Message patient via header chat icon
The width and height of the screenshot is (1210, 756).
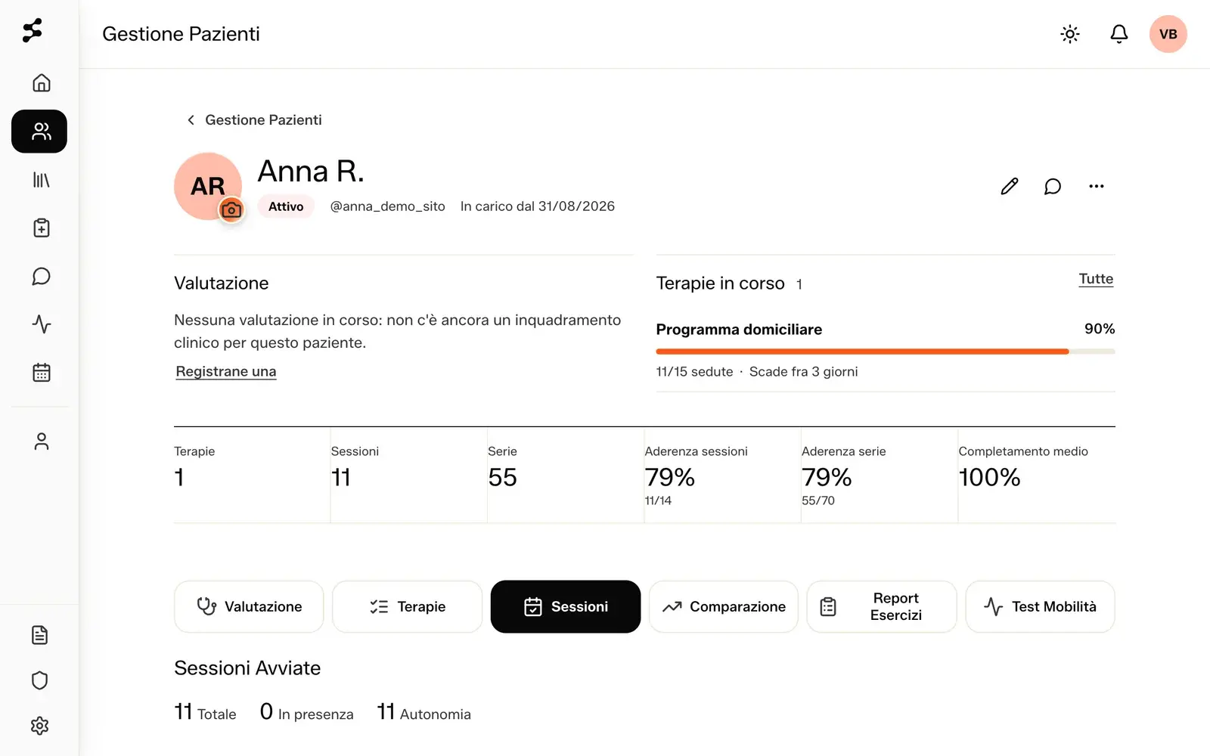coord(1053,186)
